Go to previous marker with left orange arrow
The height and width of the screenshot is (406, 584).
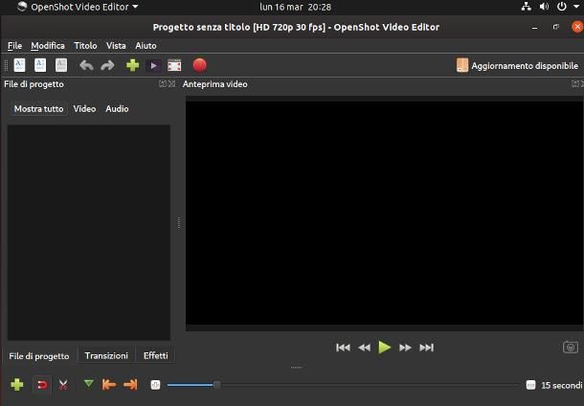109,384
